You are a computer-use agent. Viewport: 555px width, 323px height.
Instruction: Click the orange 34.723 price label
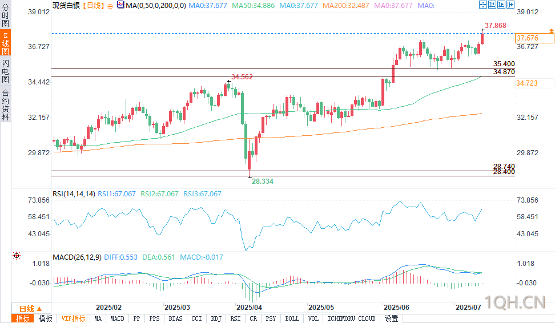pos(526,83)
